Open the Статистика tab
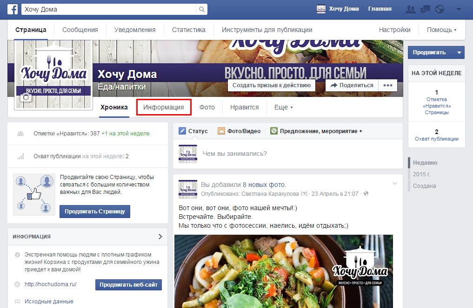Screen dimensions: 473x308 [188, 30]
